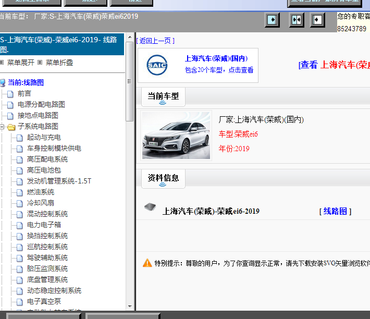Click the root icon beside 当前:线路图
The height and width of the screenshot is (319, 370).
click(3, 83)
